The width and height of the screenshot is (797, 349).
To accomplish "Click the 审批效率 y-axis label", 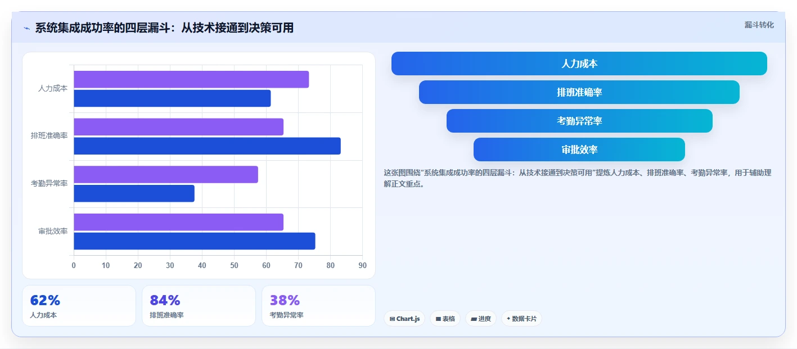I will 53,231.
